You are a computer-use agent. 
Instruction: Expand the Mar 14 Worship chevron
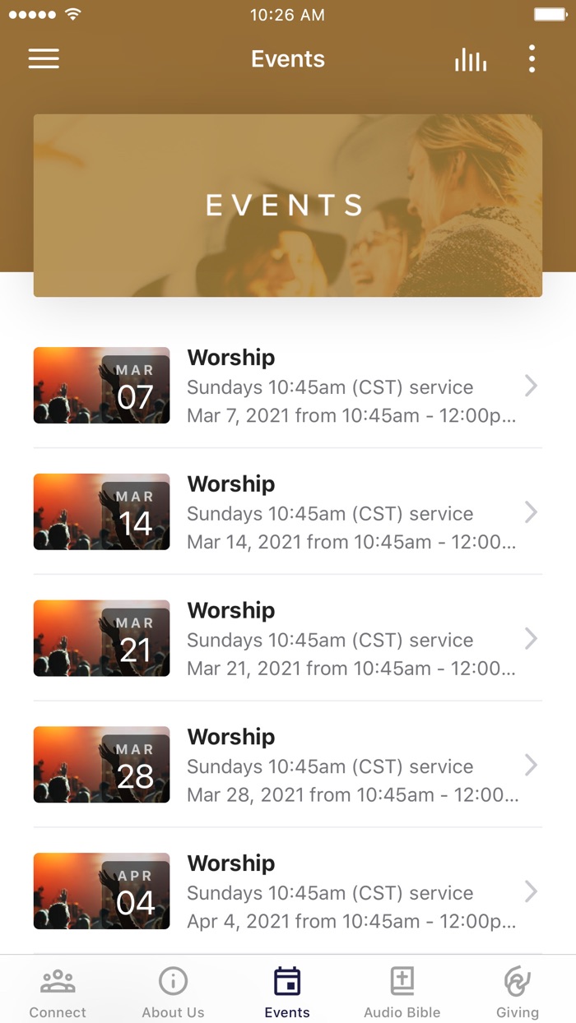coord(531,512)
